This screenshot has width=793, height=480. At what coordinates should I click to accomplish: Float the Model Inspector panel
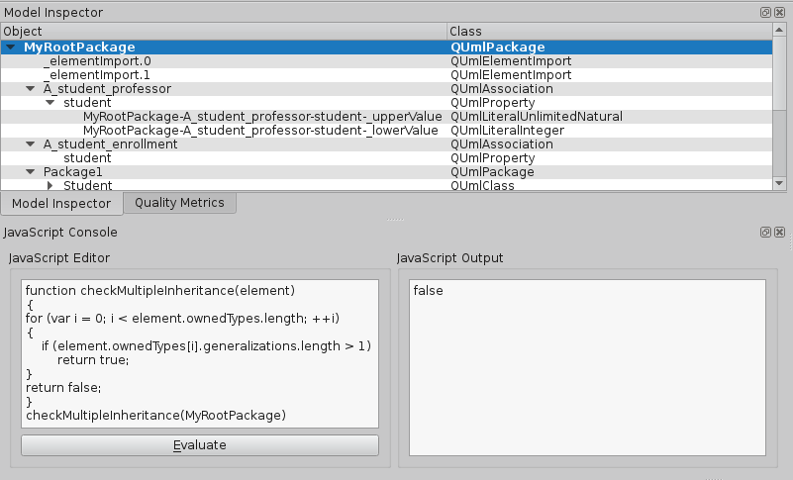coord(765,12)
